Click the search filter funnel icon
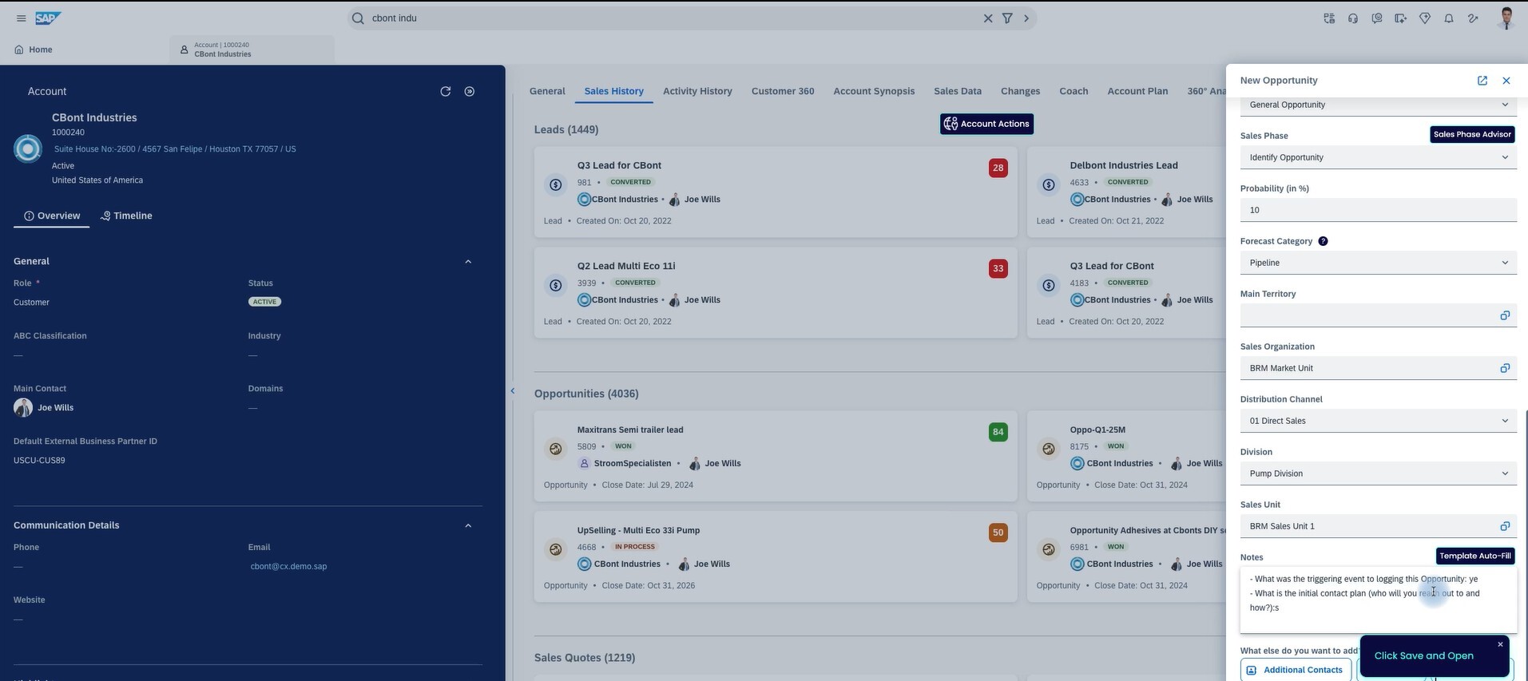This screenshot has height=681, width=1528. (x=1007, y=18)
